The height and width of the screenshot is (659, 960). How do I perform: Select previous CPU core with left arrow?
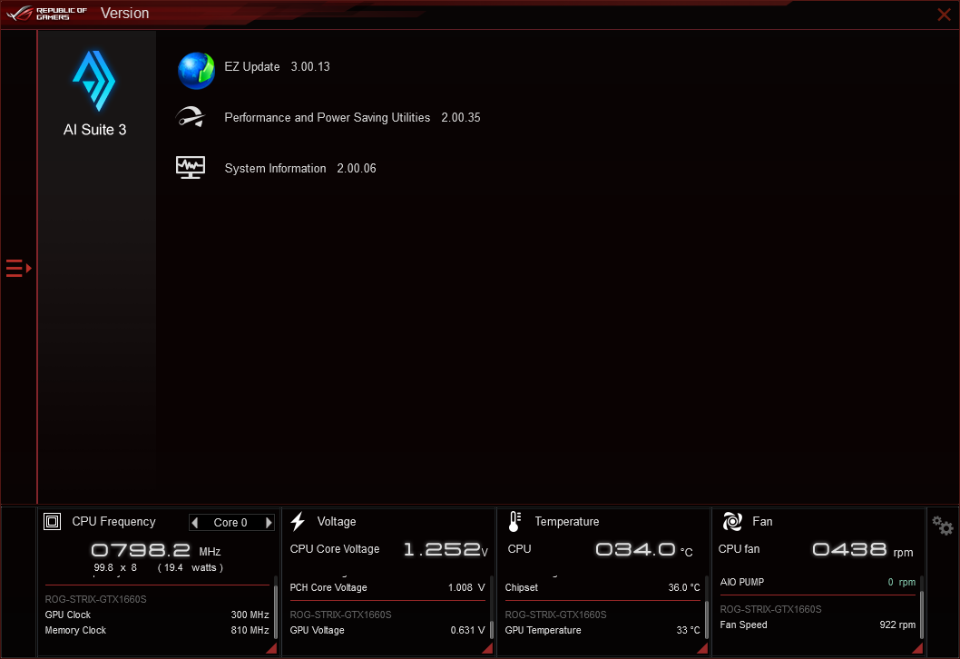tap(195, 523)
